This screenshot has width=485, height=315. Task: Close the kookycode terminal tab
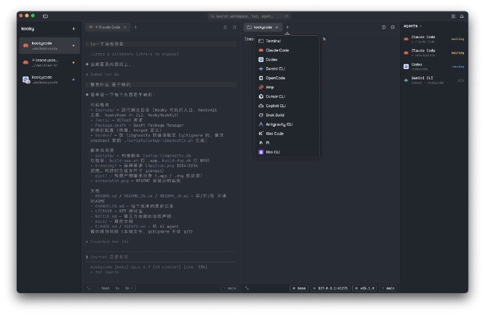tap(276, 27)
